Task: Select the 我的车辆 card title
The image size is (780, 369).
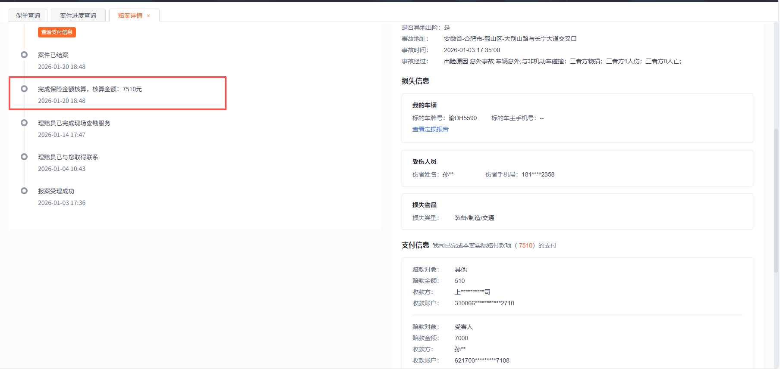Action: [424, 105]
